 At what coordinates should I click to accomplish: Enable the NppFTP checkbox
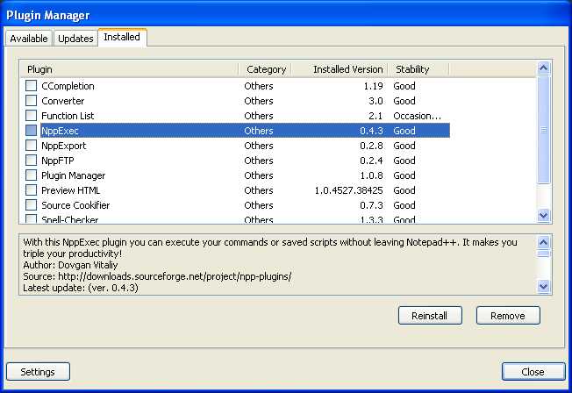31,161
